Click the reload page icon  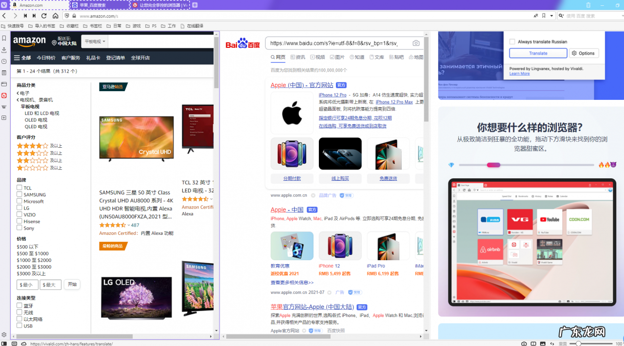[x=44, y=16]
